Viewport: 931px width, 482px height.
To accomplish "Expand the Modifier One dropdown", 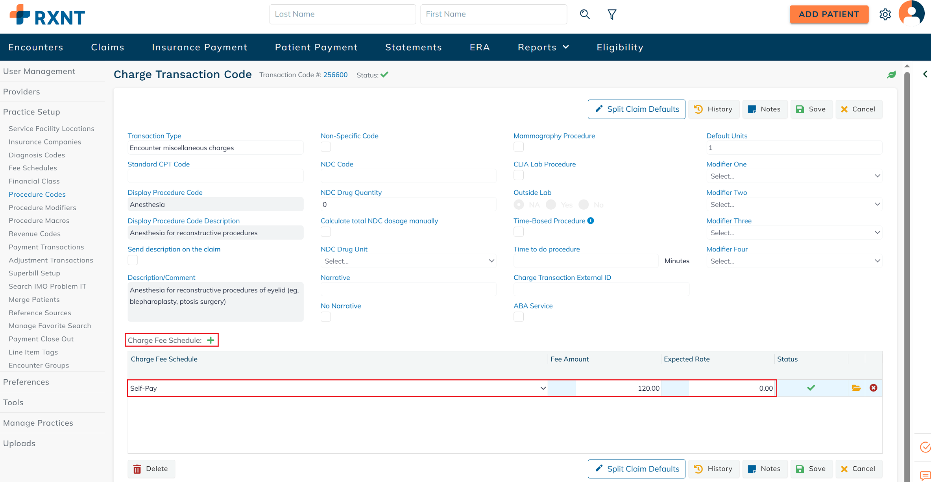I will 794,176.
